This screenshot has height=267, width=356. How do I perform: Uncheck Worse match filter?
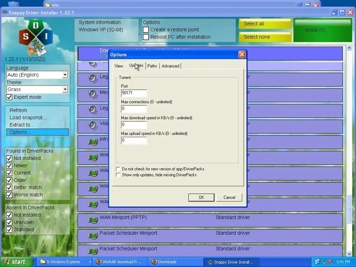tap(9, 195)
